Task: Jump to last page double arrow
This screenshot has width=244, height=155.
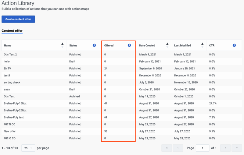Action: click(237, 148)
